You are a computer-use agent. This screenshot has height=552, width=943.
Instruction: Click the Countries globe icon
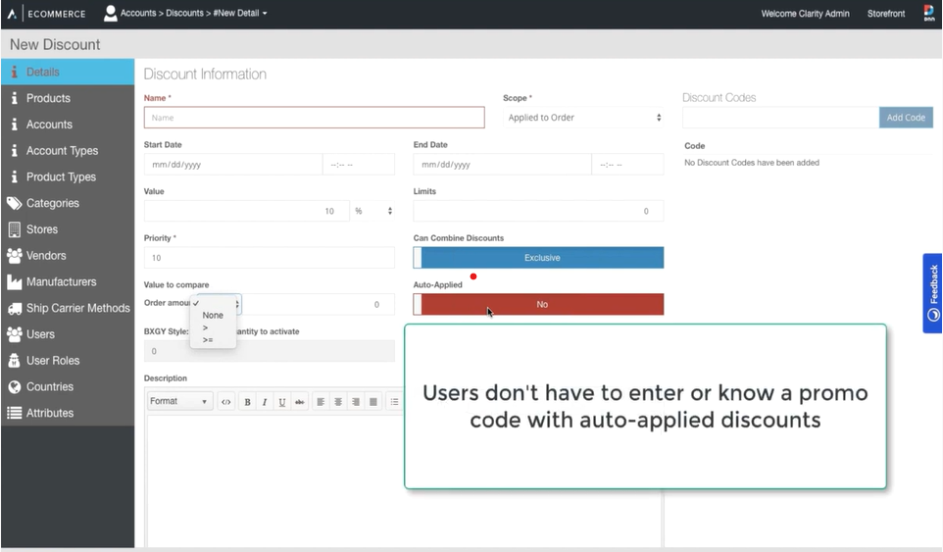(15, 386)
